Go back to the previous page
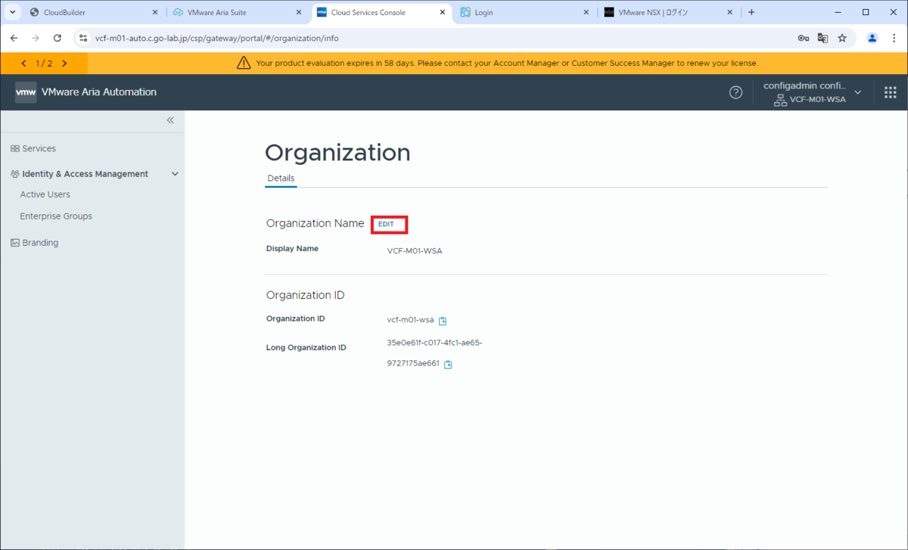The width and height of the screenshot is (908, 550). point(14,38)
